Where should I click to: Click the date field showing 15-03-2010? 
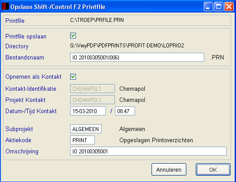[x=88, y=111]
